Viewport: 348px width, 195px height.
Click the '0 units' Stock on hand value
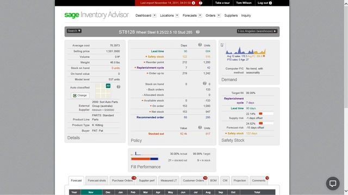116,68
